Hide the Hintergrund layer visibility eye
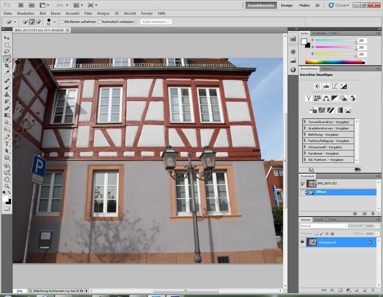The height and width of the screenshot is (297, 383). (302, 242)
